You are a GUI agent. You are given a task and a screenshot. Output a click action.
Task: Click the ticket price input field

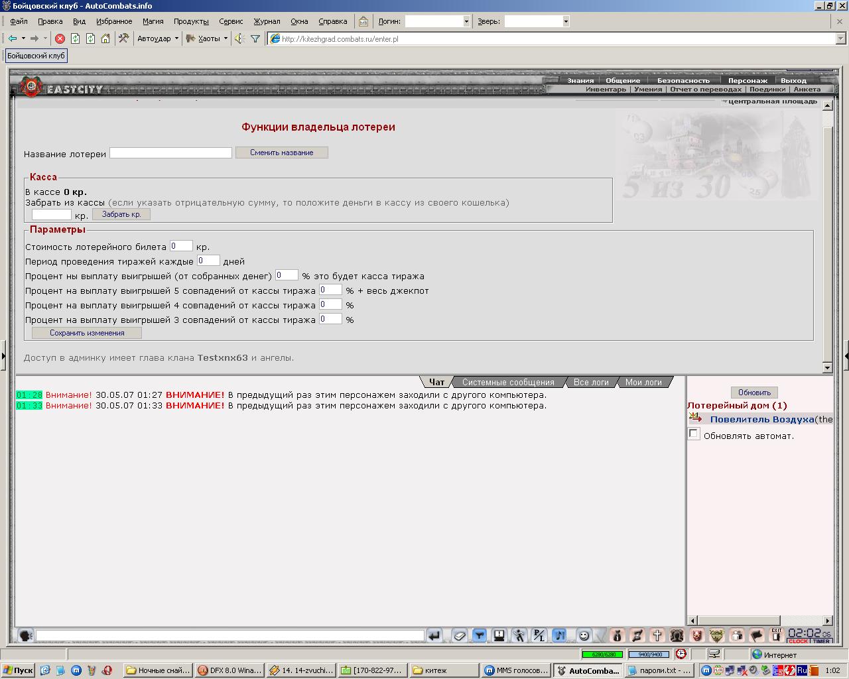(x=181, y=246)
